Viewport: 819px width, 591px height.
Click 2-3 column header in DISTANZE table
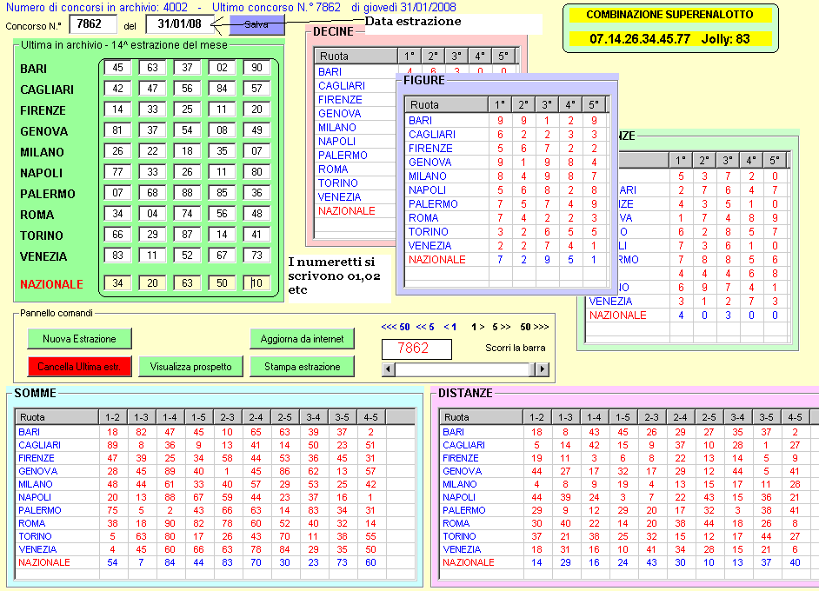[x=651, y=417]
